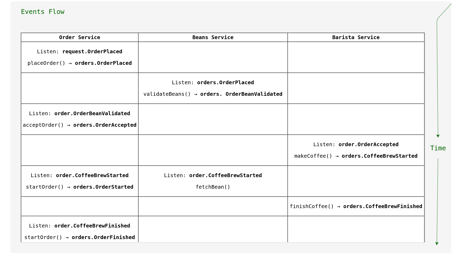Click the arrowhead at the Time axis bottom
Viewport: 454px width, 254px height.
point(437,244)
